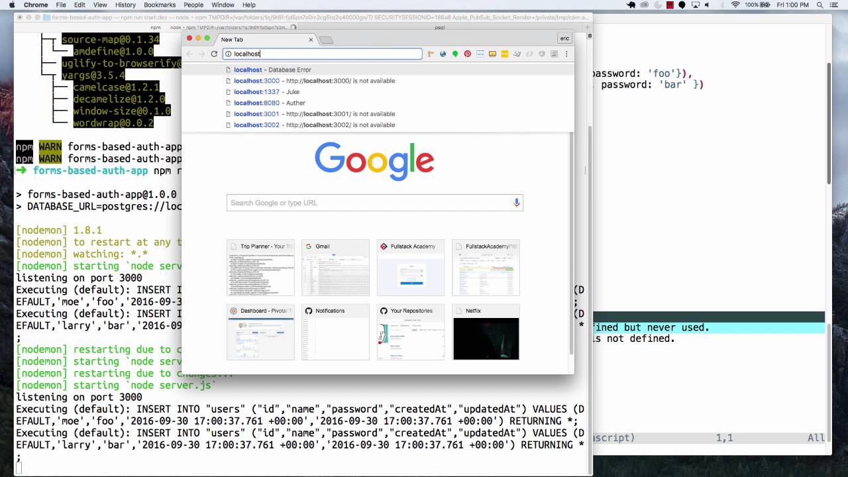Open the Chrome application menu
This screenshot has height=477, width=848.
[36, 5]
